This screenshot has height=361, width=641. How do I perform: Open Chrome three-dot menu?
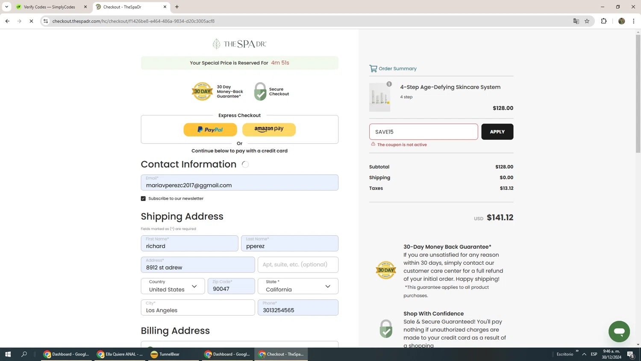(634, 21)
